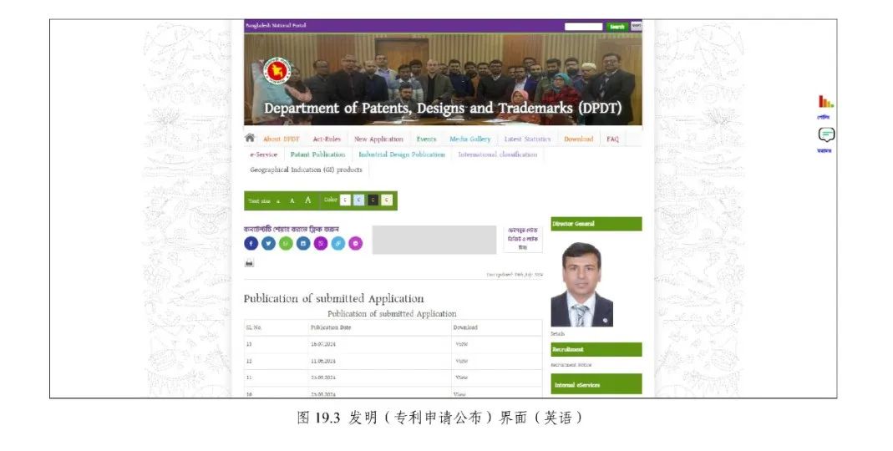The height and width of the screenshot is (451, 893).
Task: Open the About DPDT menu
Action: pos(281,139)
